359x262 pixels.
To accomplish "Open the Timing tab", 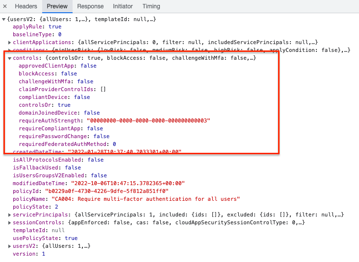I will 151,6.
